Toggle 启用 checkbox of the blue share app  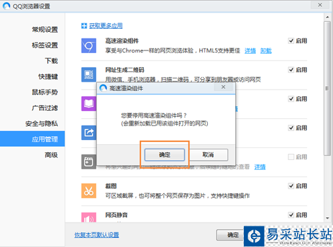(x=291, y=127)
